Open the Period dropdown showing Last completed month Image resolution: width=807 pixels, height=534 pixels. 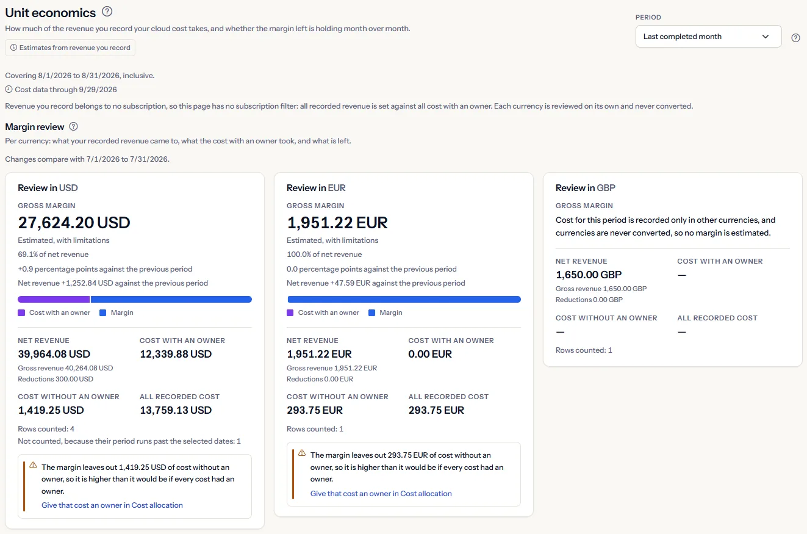708,37
